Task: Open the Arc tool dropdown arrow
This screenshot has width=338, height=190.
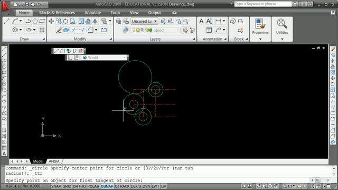Action: [x=21, y=21]
